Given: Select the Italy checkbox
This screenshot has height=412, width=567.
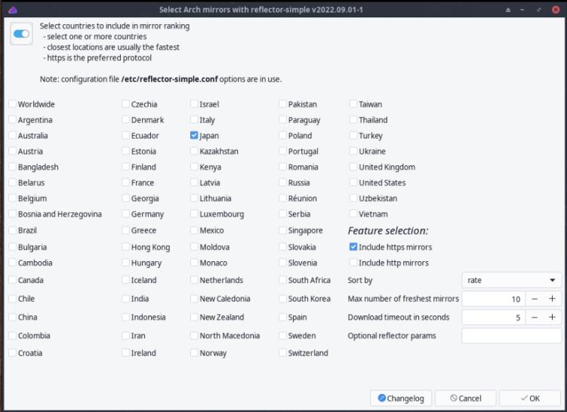Looking at the screenshot, I should (194, 120).
